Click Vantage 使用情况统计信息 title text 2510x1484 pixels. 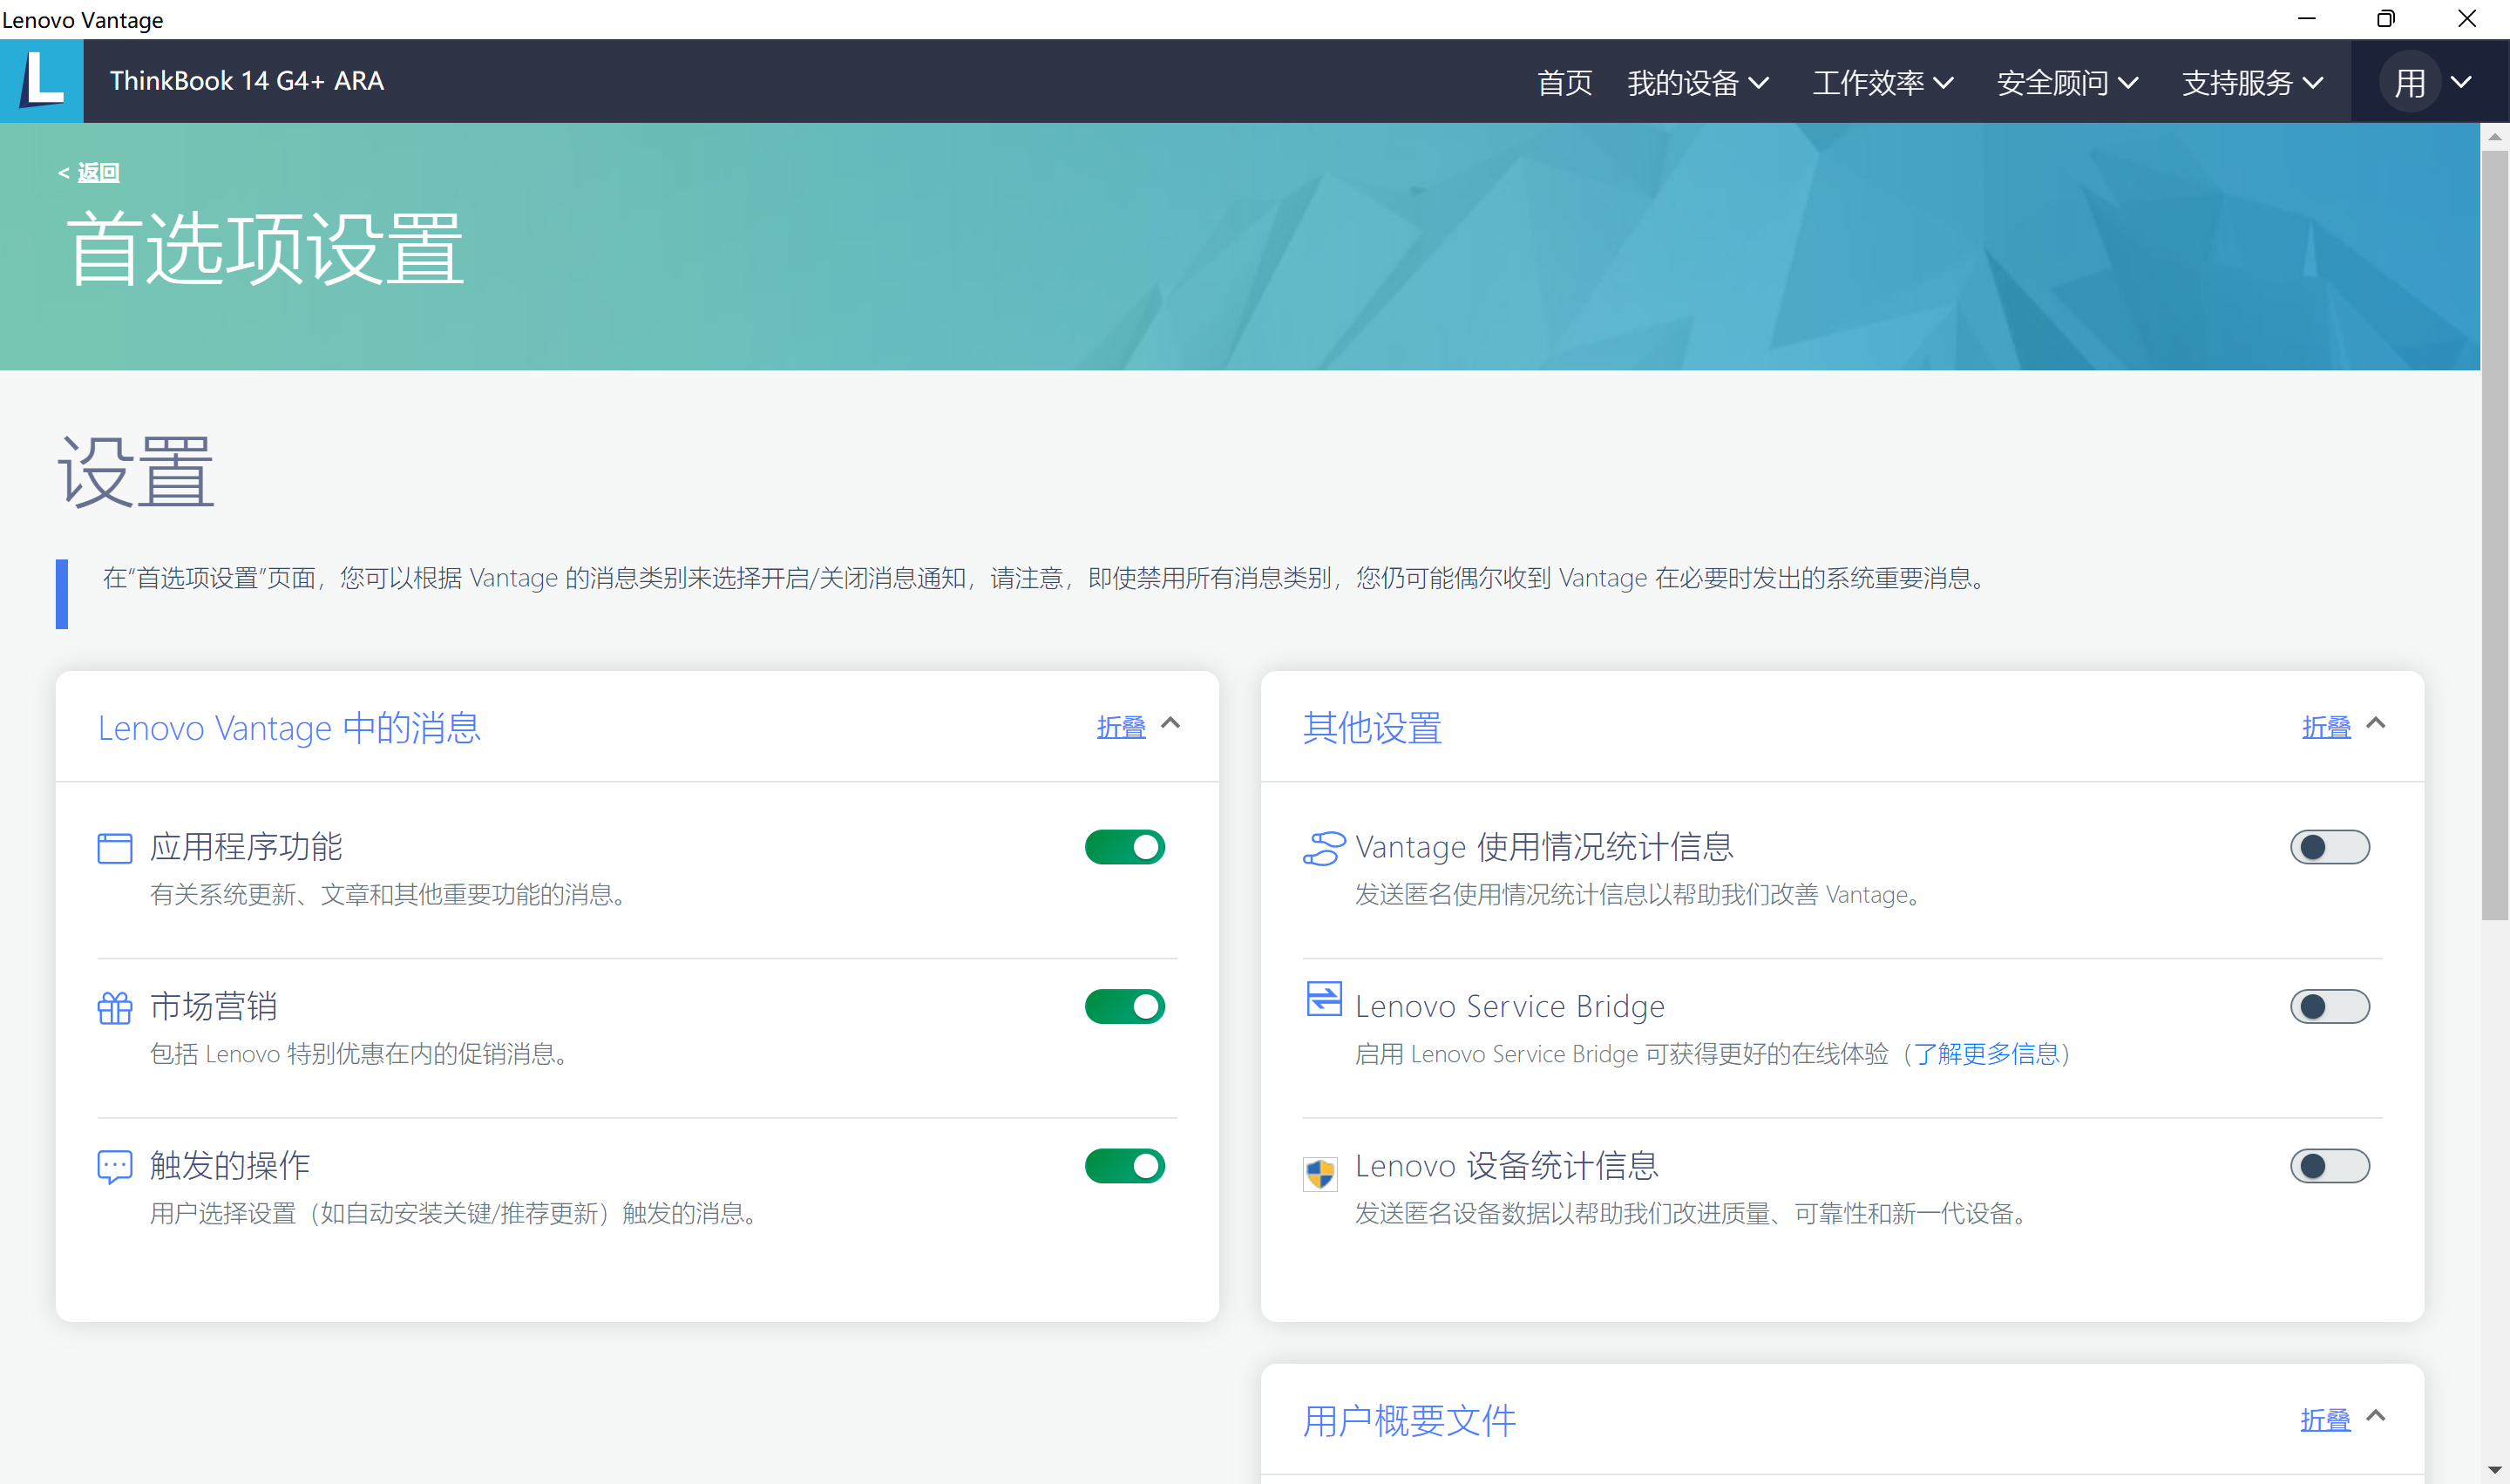coord(1544,847)
